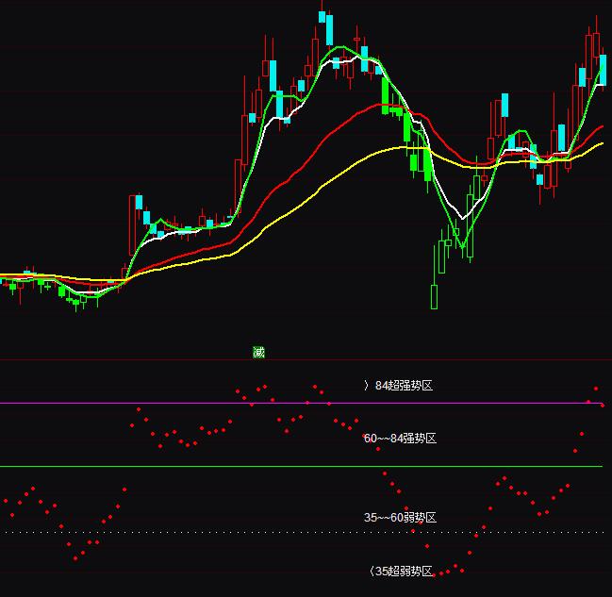Click the 35~~60弱势区 zone label
Screen dimensions: 612x597
[x=400, y=518]
